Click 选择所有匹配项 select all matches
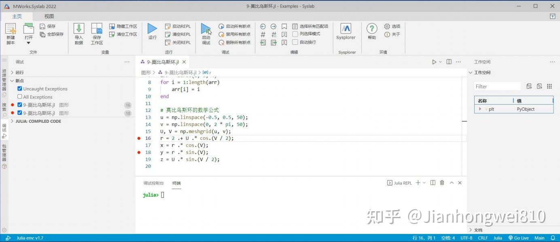This screenshot has width=560, height=242. coord(310,26)
